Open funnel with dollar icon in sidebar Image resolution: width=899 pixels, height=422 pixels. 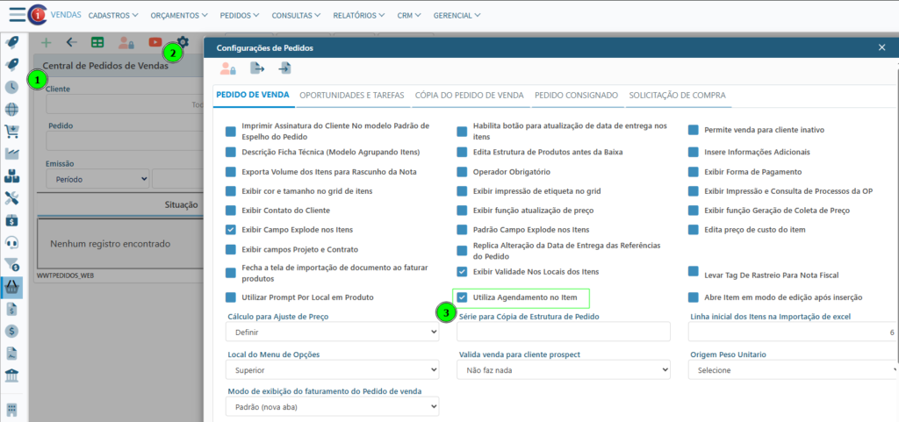click(x=11, y=264)
